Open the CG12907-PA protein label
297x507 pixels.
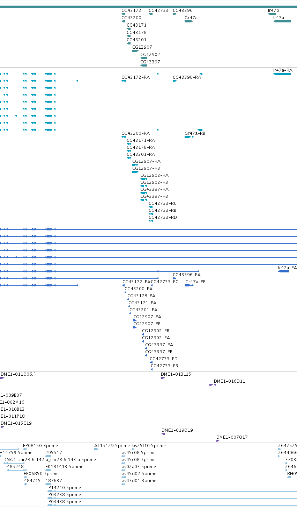147,317
